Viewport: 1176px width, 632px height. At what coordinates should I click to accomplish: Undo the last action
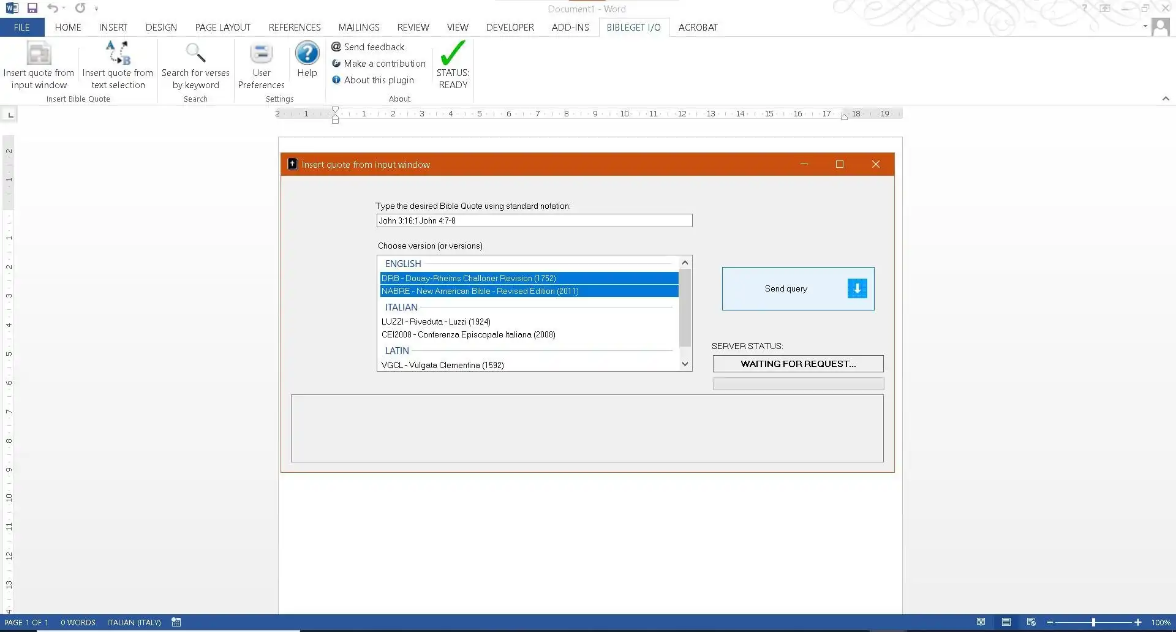(x=53, y=9)
